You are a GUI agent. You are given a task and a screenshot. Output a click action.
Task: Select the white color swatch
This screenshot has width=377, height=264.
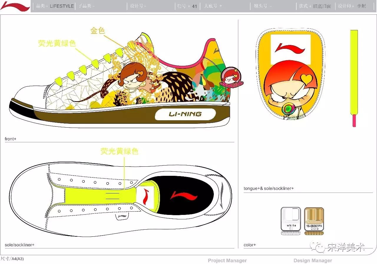[291, 219]
